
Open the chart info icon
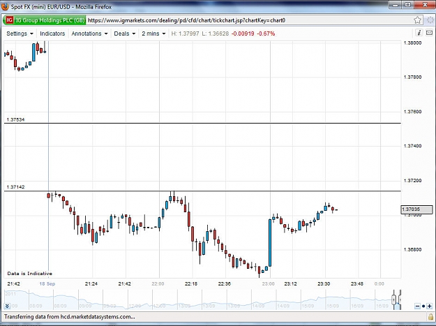pos(419,33)
